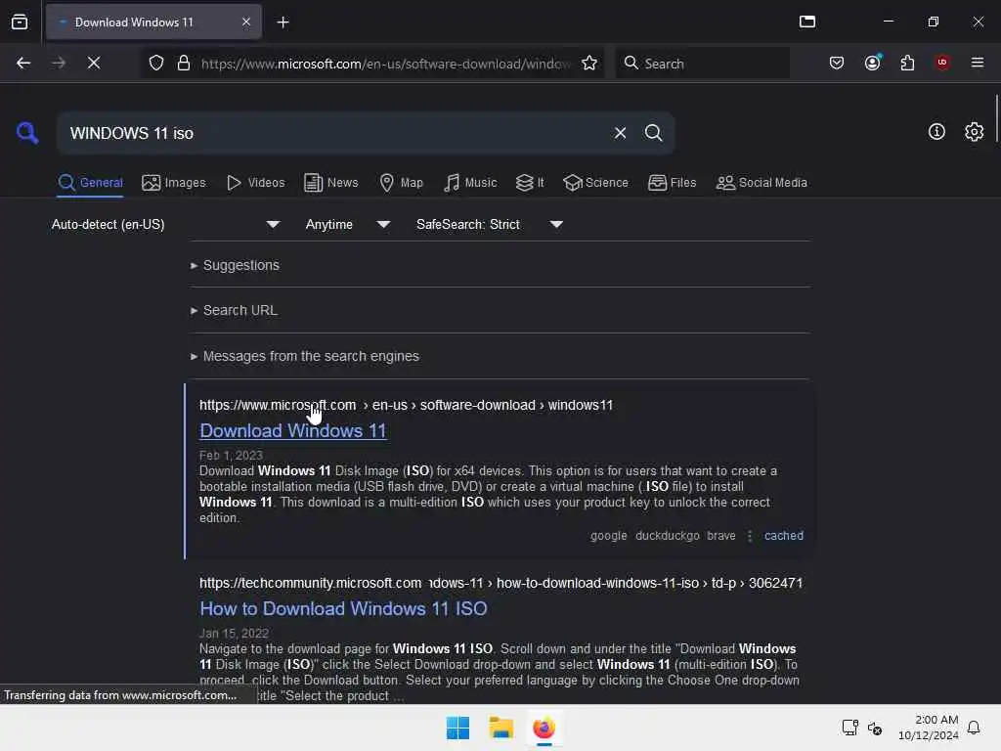Click the muted volume tray icon
The image size is (1001, 751).
(x=875, y=728)
